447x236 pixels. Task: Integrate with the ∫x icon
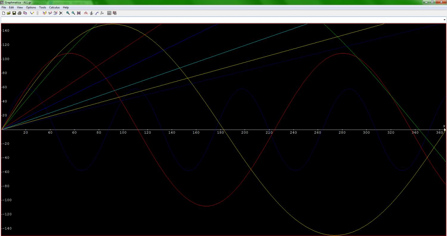pos(102,13)
